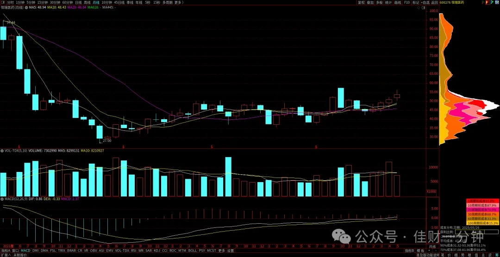The image size is (500, 257).
Task: Switch to 季线 quarterly chart
Action: 130,2
